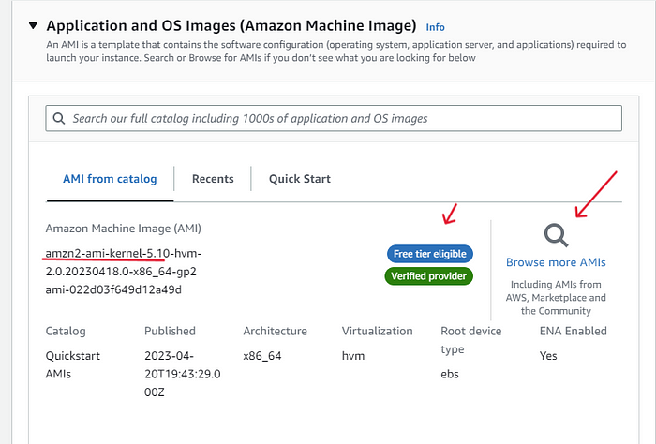Click the large magnifier icon above Browse more AMIs

tap(556, 235)
